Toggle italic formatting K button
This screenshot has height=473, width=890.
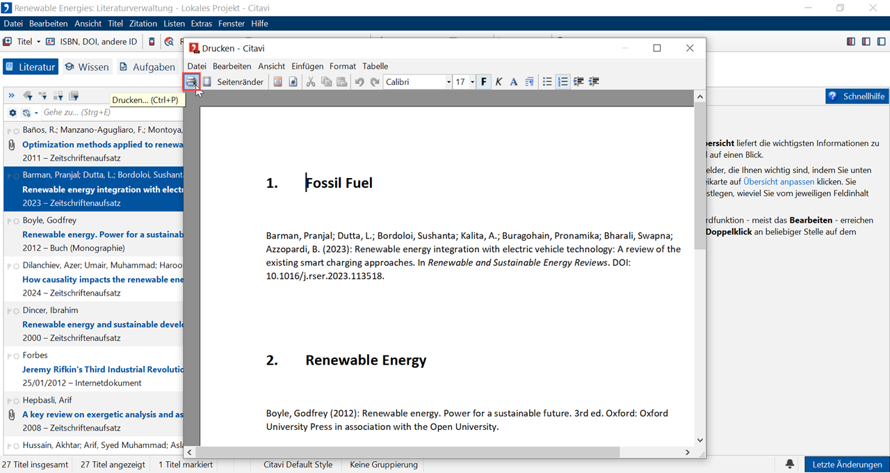tap(499, 82)
